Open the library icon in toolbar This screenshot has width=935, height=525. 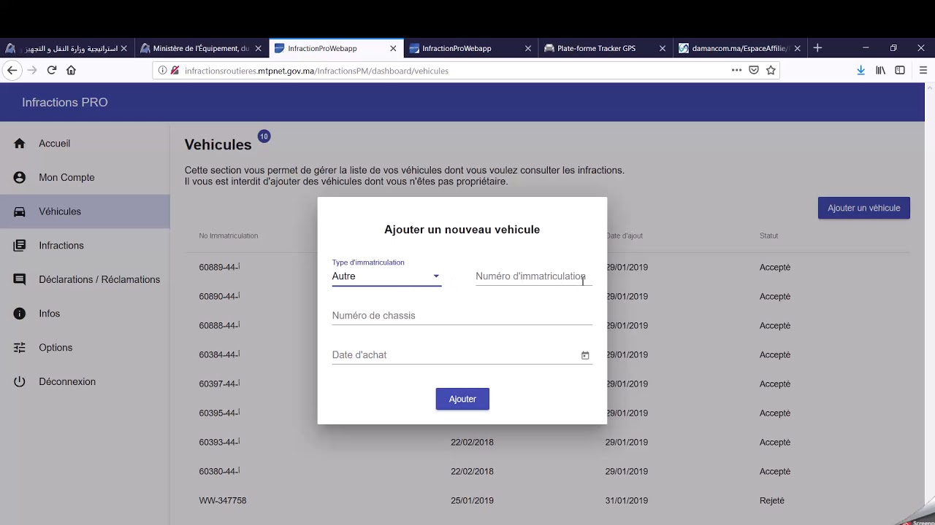click(x=881, y=70)
